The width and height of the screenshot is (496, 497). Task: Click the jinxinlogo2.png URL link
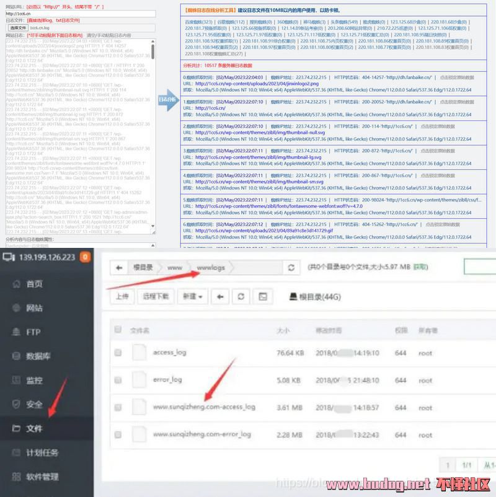[x=257, y=84]
